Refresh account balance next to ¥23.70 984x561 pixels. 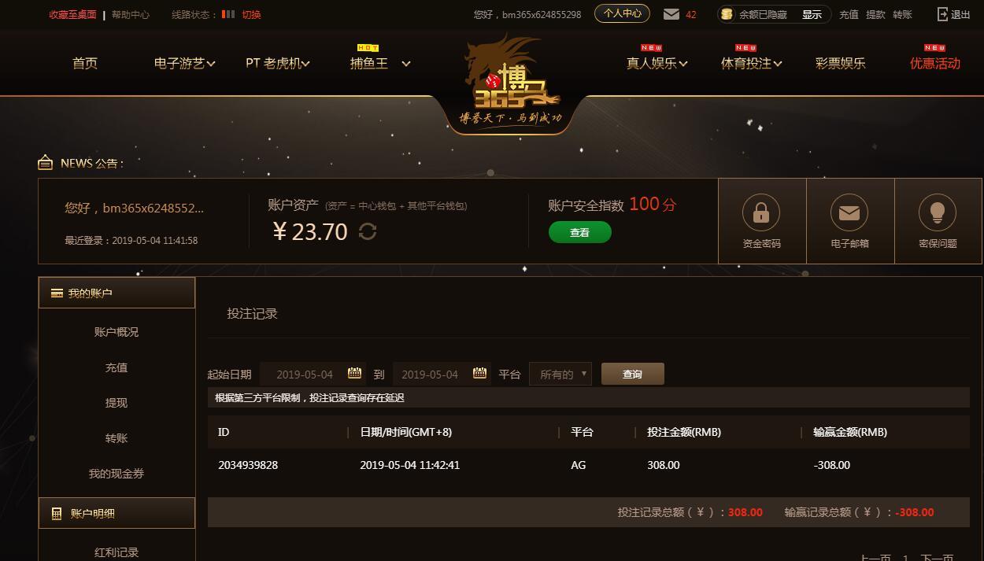(368, 231)
